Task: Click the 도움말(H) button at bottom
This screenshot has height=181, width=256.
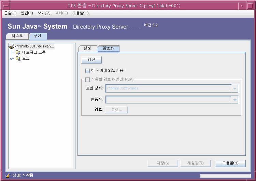Action: tap(230, 163)
